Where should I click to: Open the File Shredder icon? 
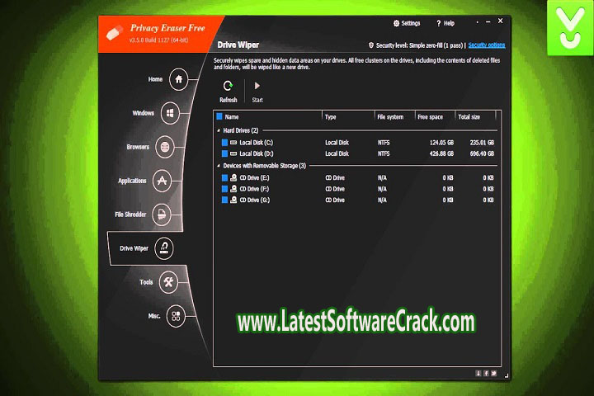pos(163,214)
